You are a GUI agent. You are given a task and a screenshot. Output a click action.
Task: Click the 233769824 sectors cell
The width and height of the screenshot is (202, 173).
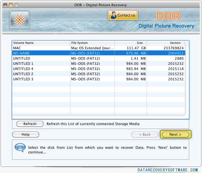166,48
